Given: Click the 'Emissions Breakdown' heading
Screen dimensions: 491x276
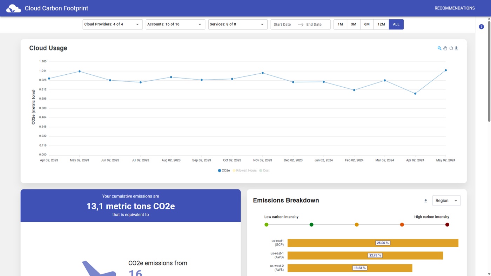Looking at the screenshot, I should (286, 201).
